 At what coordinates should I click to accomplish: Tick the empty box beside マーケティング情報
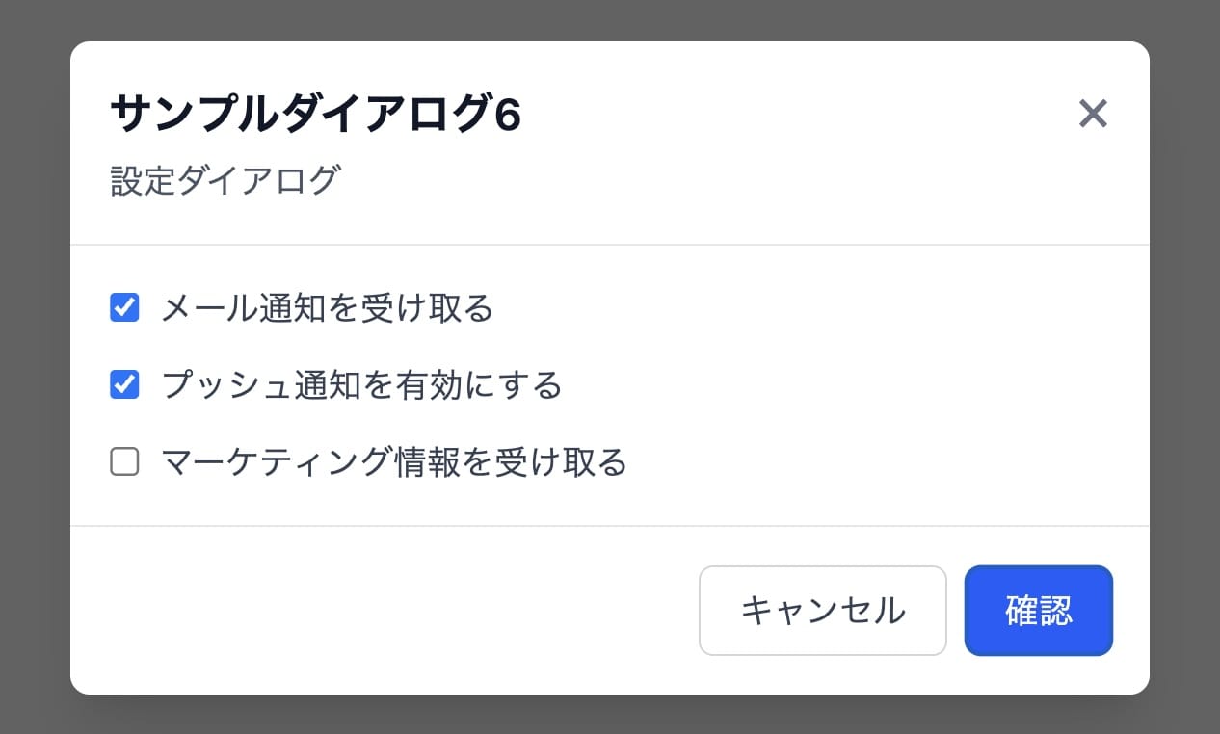124,462
